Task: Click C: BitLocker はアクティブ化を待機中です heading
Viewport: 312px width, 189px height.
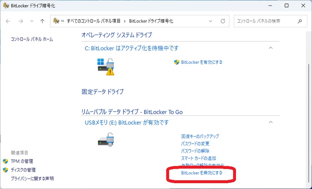Action: [131, 48]
